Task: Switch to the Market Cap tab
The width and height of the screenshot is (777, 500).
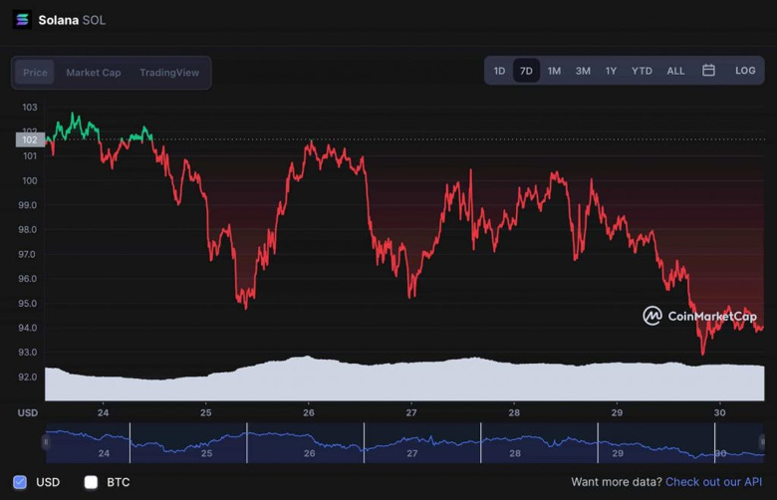Action: click(x=93, y=73)
